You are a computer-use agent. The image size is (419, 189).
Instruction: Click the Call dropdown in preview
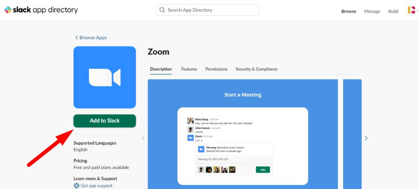pos(199,140)
